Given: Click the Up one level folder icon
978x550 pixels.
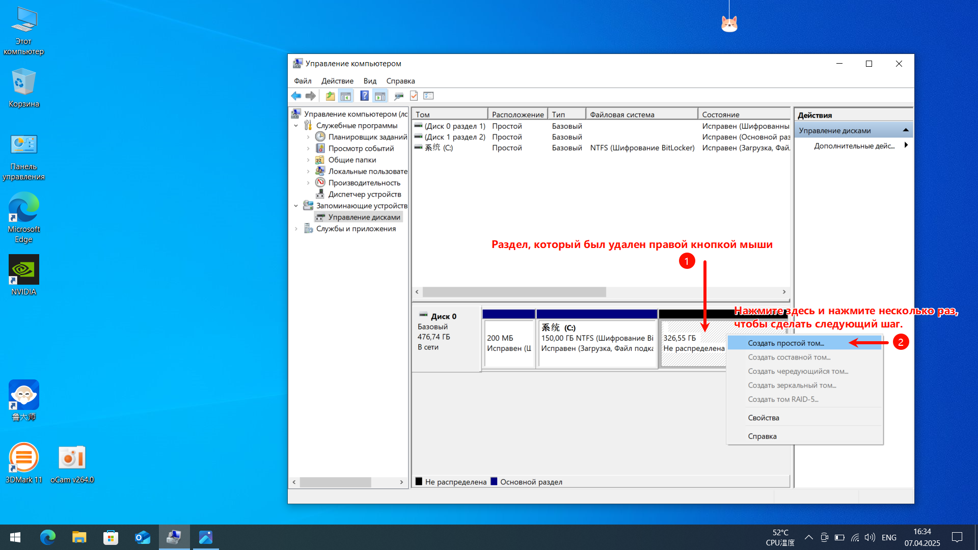Looking at the screenshot, I should tap(330, 96).
